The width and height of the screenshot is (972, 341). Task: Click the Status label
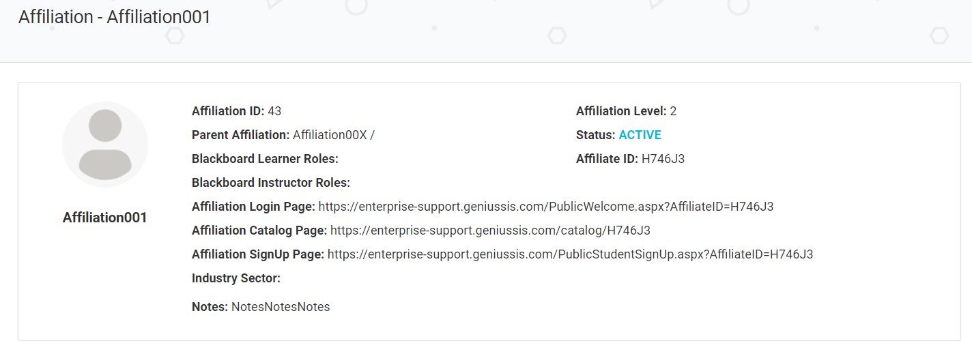[595, 135]
